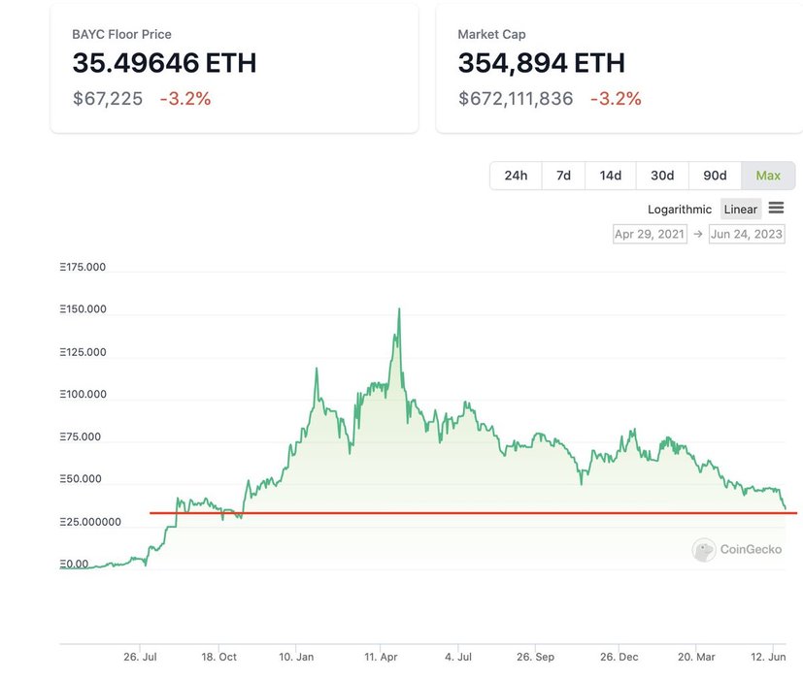
Task: Click the -3.2% change beside $67,225
Action: (184, 99)
